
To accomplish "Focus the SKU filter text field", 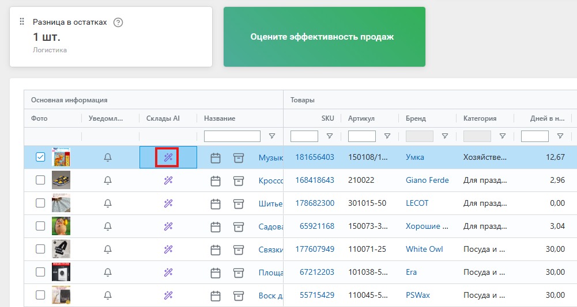I will (x=304, y=136).
